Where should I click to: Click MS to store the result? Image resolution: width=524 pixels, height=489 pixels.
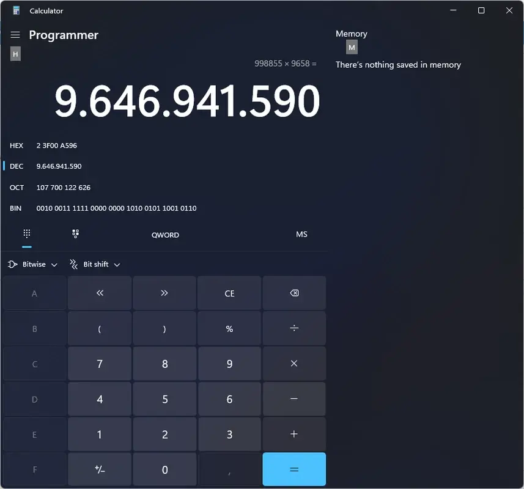301,234
